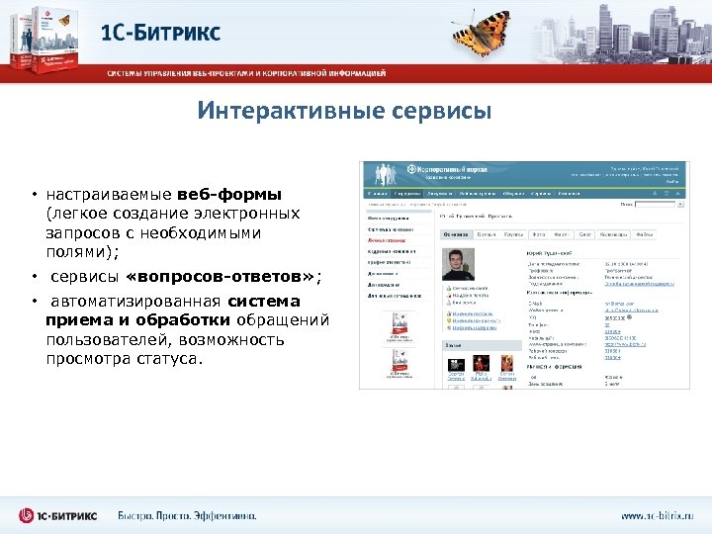
Task: Switch to the "Форум" profile tab
Action: [x=562, y=234]
